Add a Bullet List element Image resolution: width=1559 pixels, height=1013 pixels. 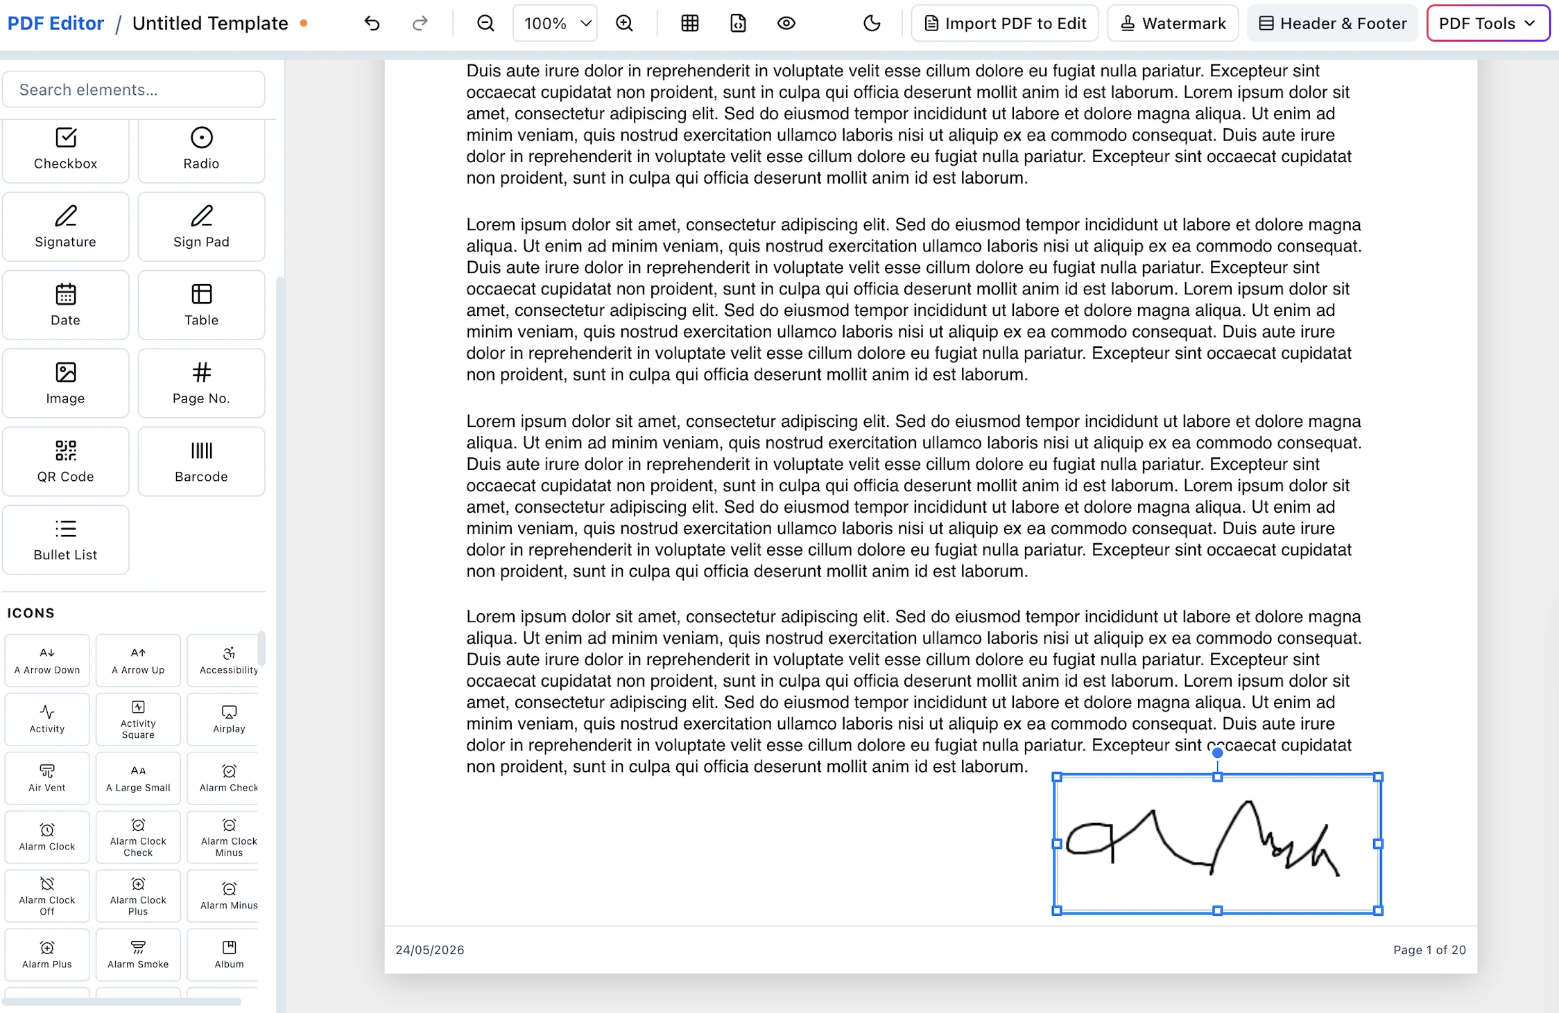[66, 540]
